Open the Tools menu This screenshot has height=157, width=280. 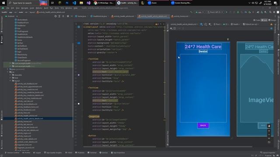[x=57, y=8]
